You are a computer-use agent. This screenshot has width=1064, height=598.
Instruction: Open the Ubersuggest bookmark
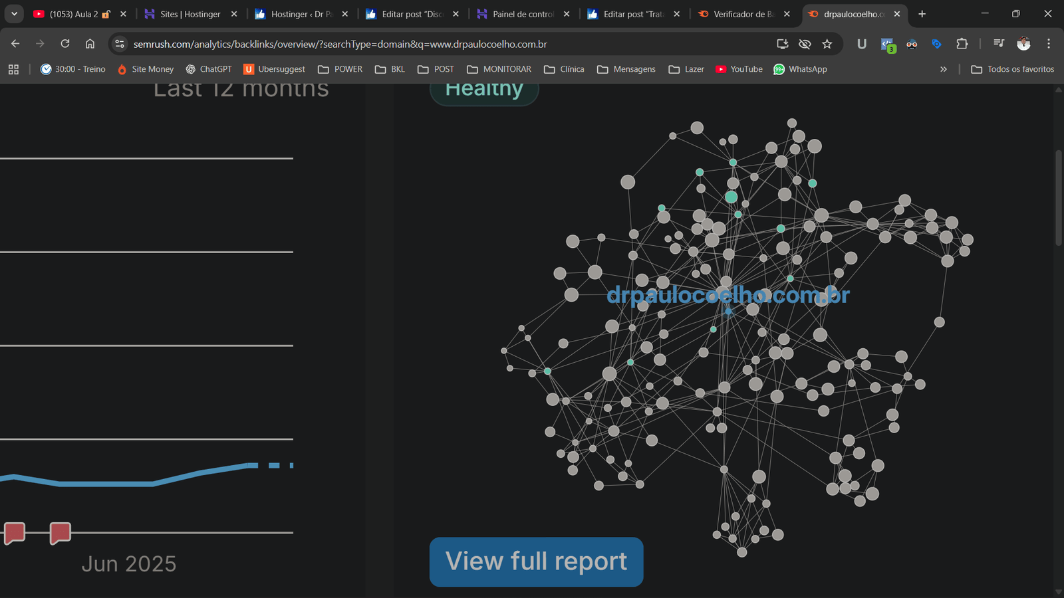pos(274,69)
